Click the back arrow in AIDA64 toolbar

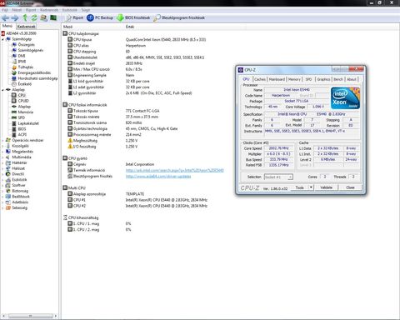(5, 18)
